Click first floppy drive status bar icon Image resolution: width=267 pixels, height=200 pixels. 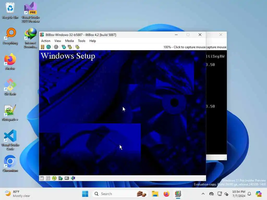42,178
